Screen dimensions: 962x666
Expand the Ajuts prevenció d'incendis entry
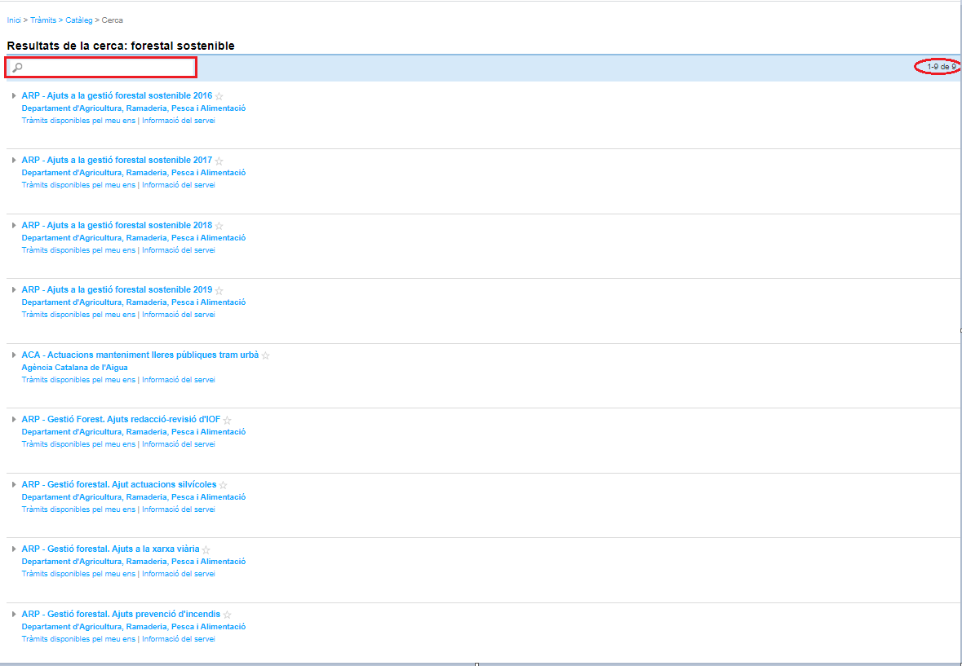pos(14,614)
